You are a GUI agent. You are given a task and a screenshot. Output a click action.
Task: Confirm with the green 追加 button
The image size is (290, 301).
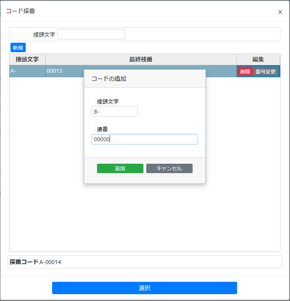120,168
